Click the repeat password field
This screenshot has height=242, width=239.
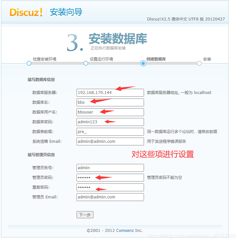[110, 187]
